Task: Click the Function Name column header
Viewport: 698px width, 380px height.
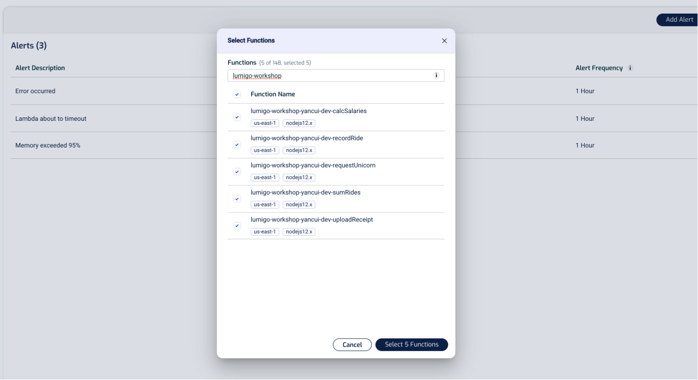Action: point(273,94)
